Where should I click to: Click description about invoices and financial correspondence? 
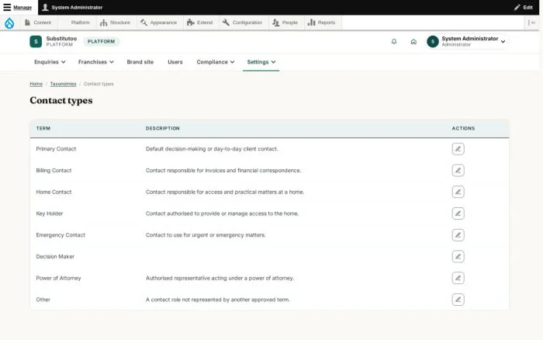click(x=223, y=171)
